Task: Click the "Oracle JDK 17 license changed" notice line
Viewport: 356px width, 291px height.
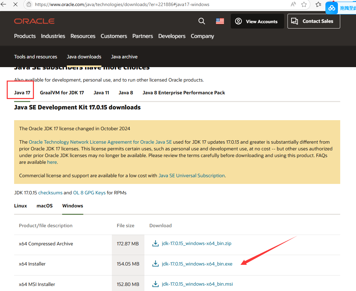Action: 75,129
